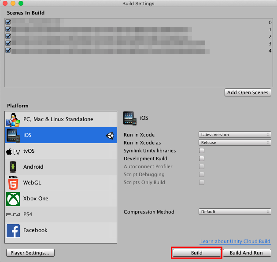Minimize the Build Settings window
277x262 pixels.
tap(13, 4)
